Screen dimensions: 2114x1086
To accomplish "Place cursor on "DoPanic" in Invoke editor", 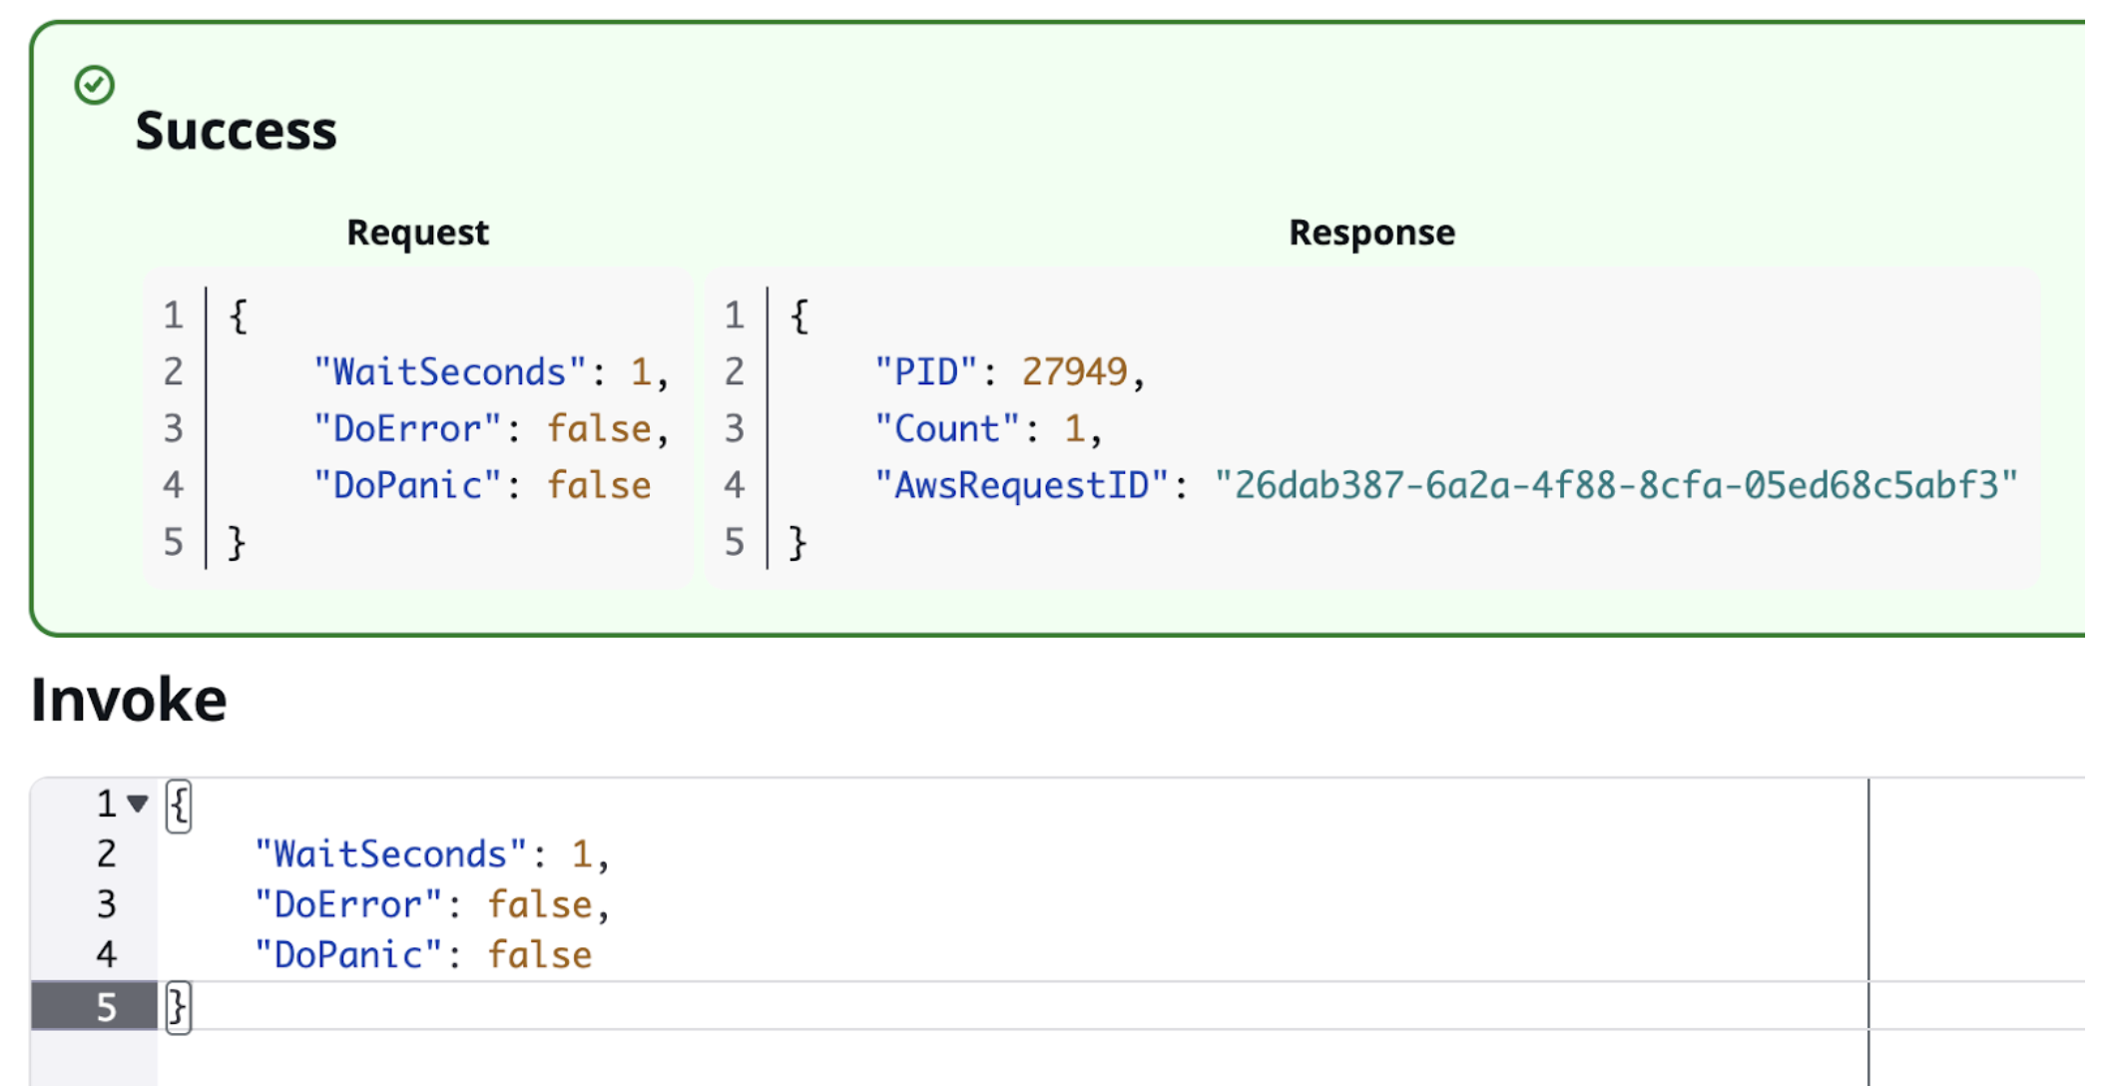I will pos(347,955).
